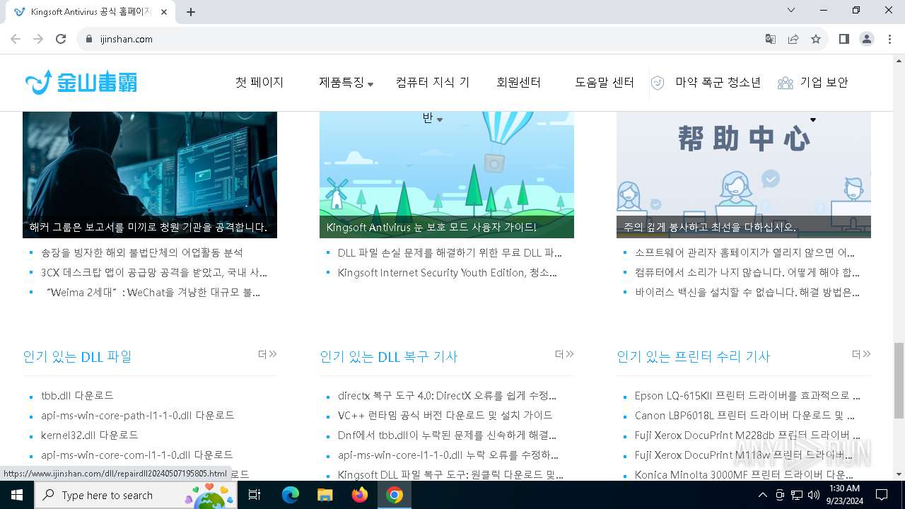Open the 첫 페이지 menu item
Image resolution: width=905 pixels, height=509 pixels.
pos(259,82)
